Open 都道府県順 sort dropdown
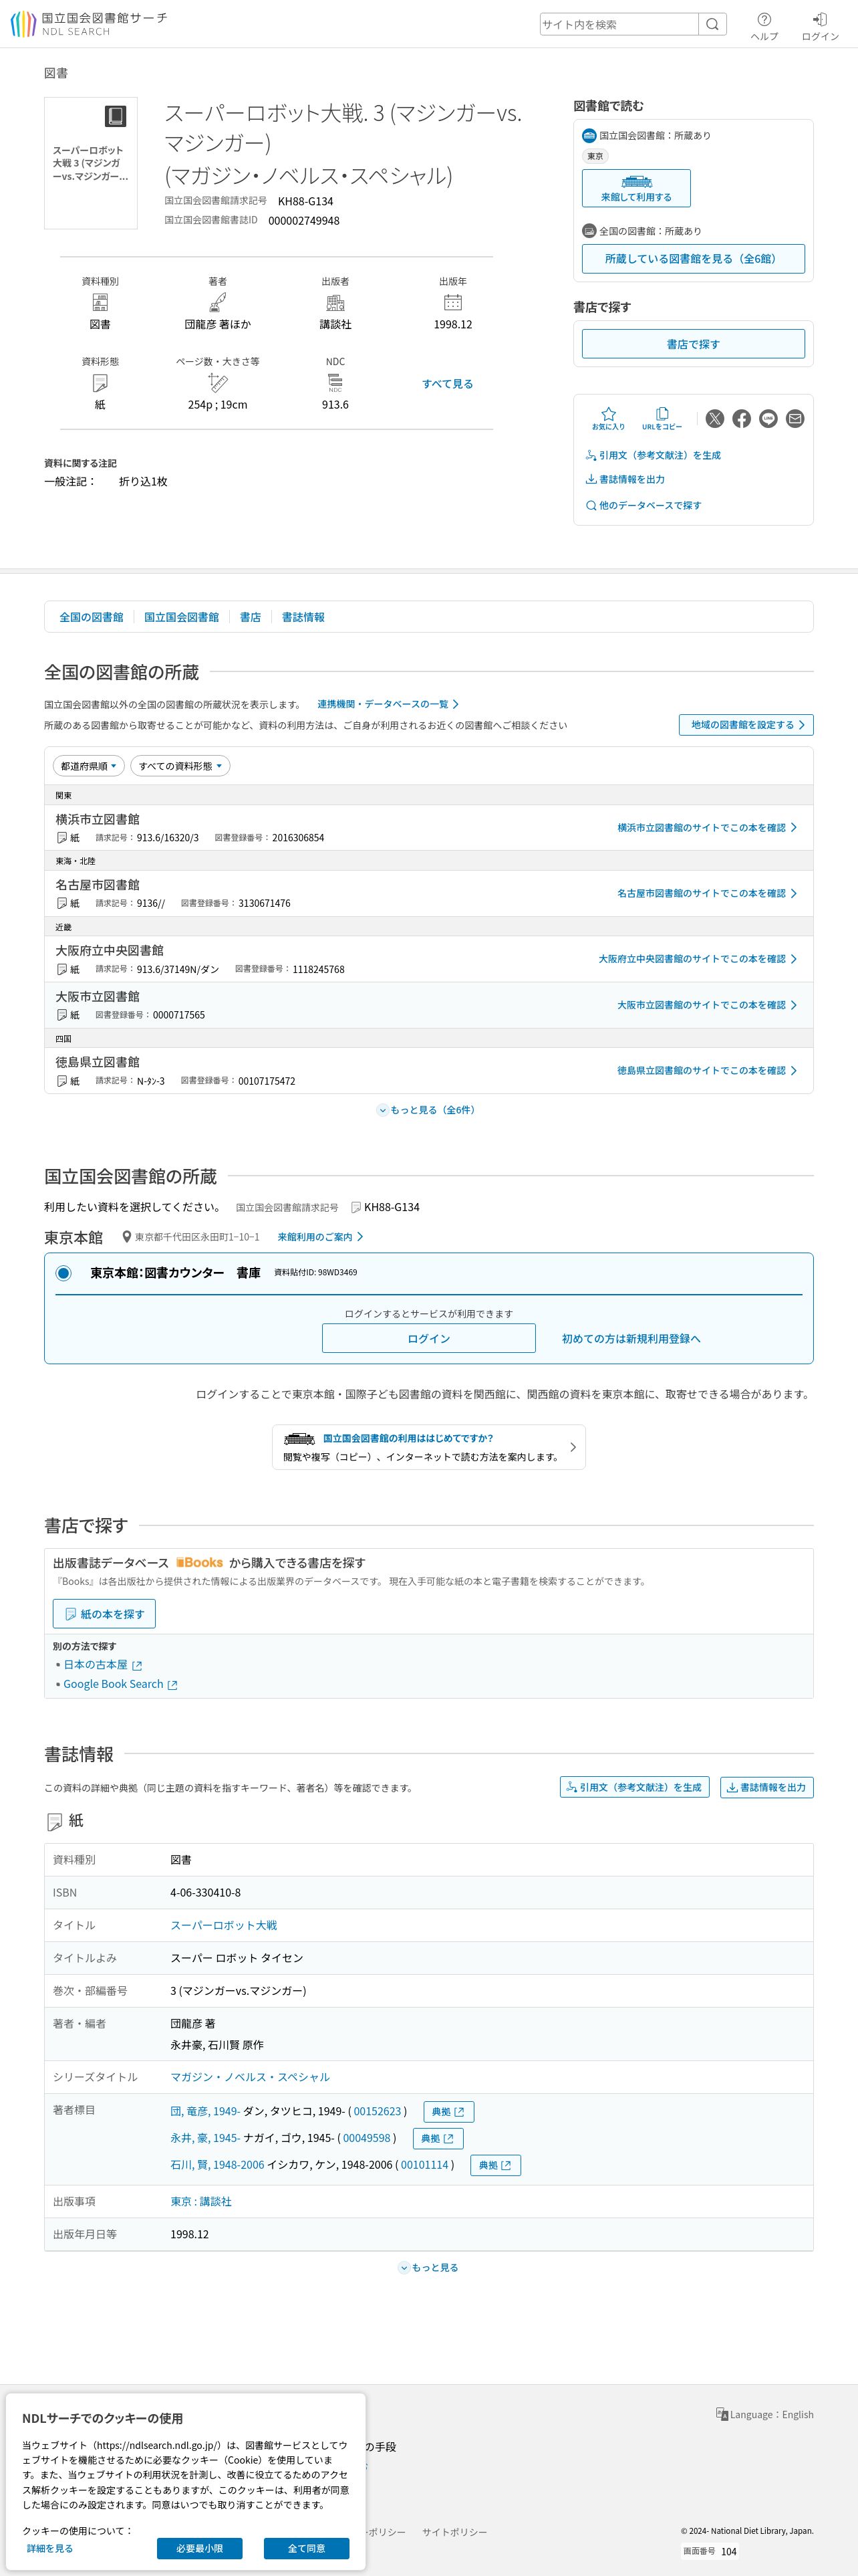This screenshot has height=2576, width=858. pos(89,766)
